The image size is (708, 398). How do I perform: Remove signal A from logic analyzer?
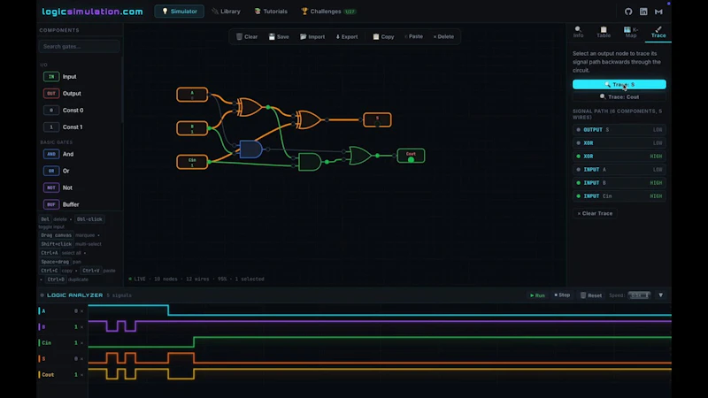click(x=81, y=311)
